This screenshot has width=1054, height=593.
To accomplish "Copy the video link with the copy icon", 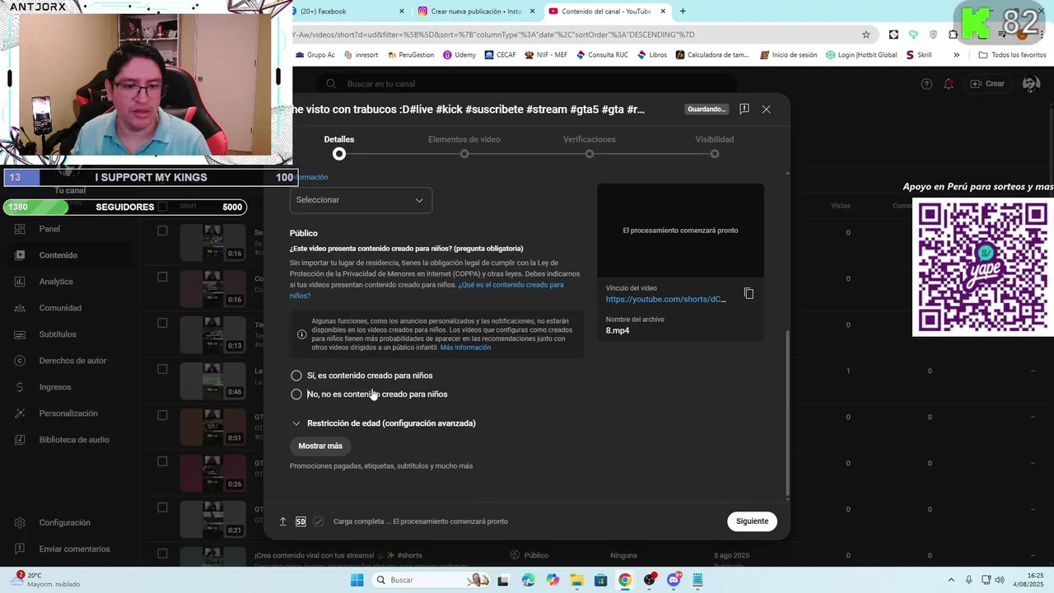I will (x=749, y=293).
